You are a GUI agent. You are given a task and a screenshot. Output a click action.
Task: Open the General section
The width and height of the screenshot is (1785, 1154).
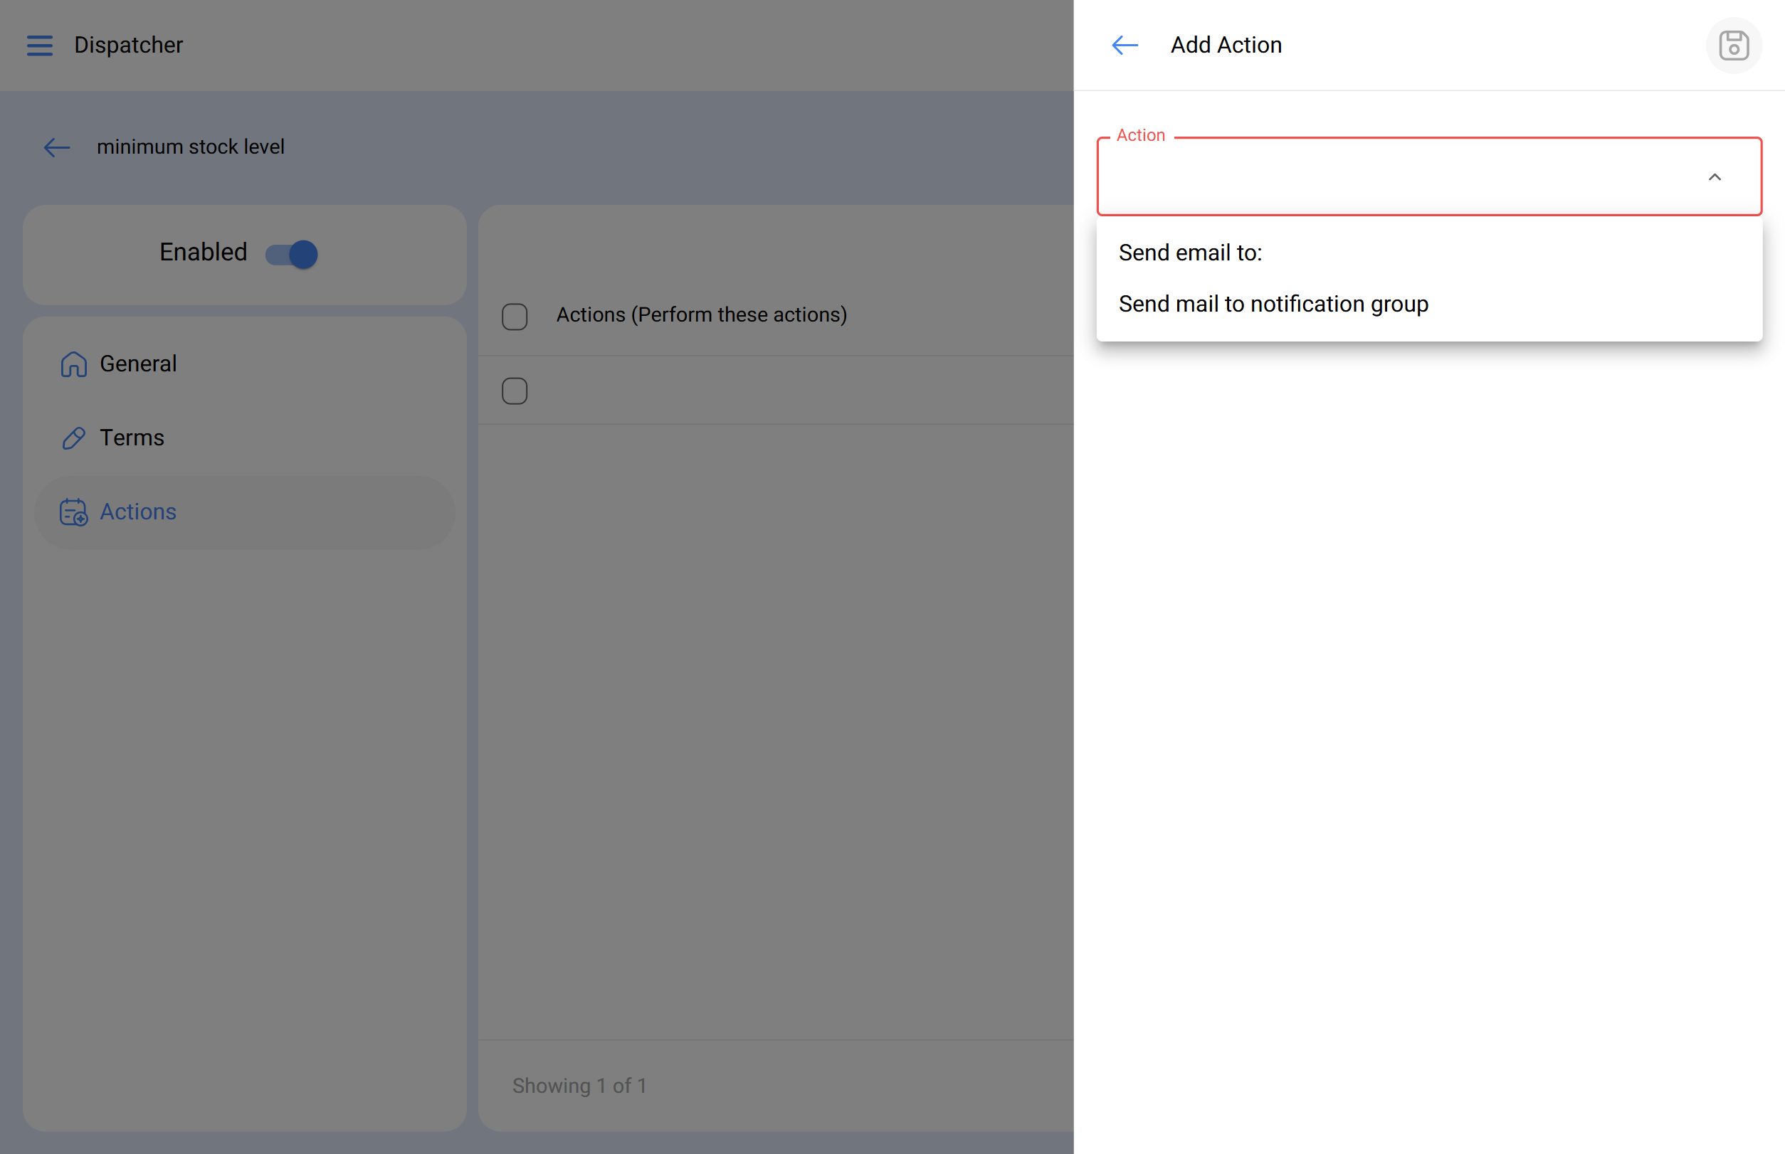click(x=139, y=364)
